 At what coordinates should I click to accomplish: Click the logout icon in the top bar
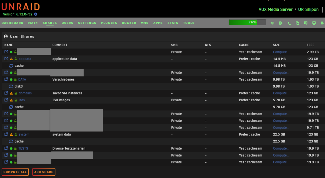pos(281,23)
